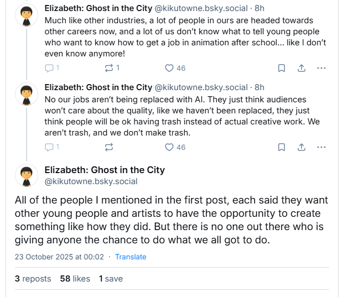The height and width of the screenshot is (297, 348).
Task: Share the first post about animation jobs
Action: (x=302, y=68)
